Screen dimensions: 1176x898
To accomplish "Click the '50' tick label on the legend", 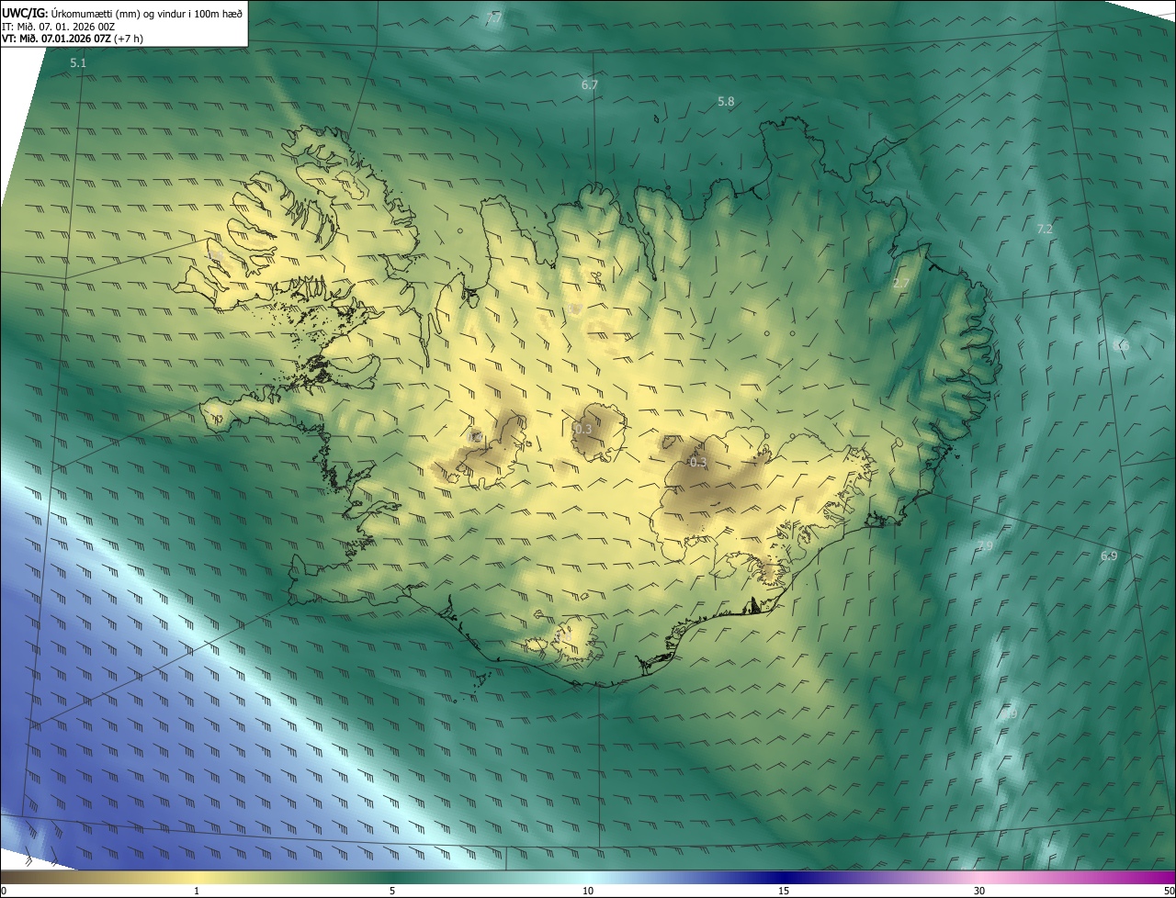I will 1169,891.
